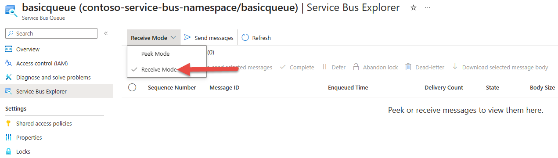The image size is (558, 158).
Task: Click the Refresh circular arrow icon
Action: 245,38
